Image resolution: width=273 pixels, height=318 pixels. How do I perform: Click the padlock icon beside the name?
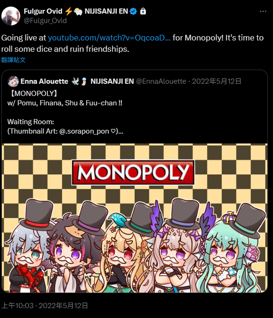pyautogui.click(x=143, y=11)
